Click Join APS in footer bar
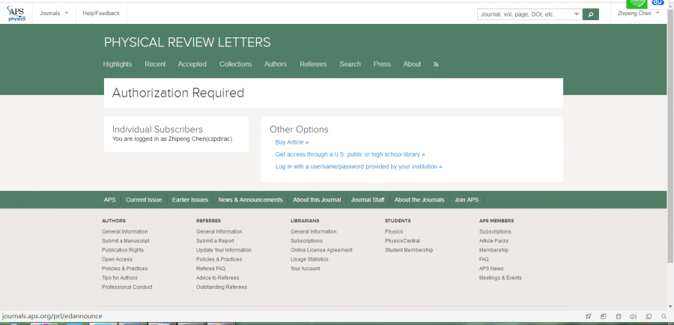Viewport: 674px width, 325px height. (x=467, y=200)
